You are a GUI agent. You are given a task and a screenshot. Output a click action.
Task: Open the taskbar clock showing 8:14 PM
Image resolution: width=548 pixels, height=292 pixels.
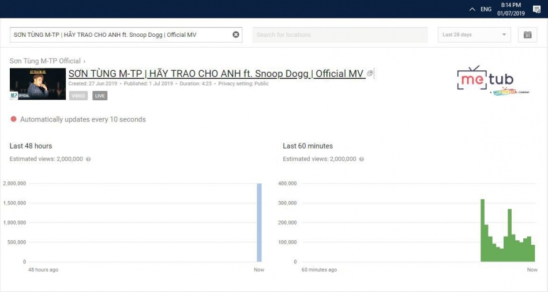coord(511,9)
